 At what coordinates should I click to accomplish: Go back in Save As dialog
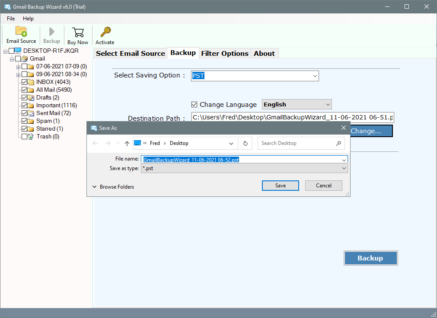(x=95, y=143)
